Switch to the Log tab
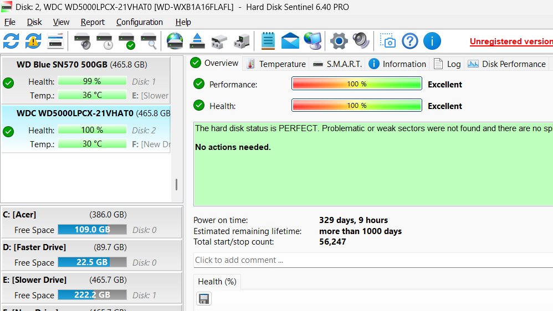The width and height of the screenshot is (553, 311). (x=447, y=64)
